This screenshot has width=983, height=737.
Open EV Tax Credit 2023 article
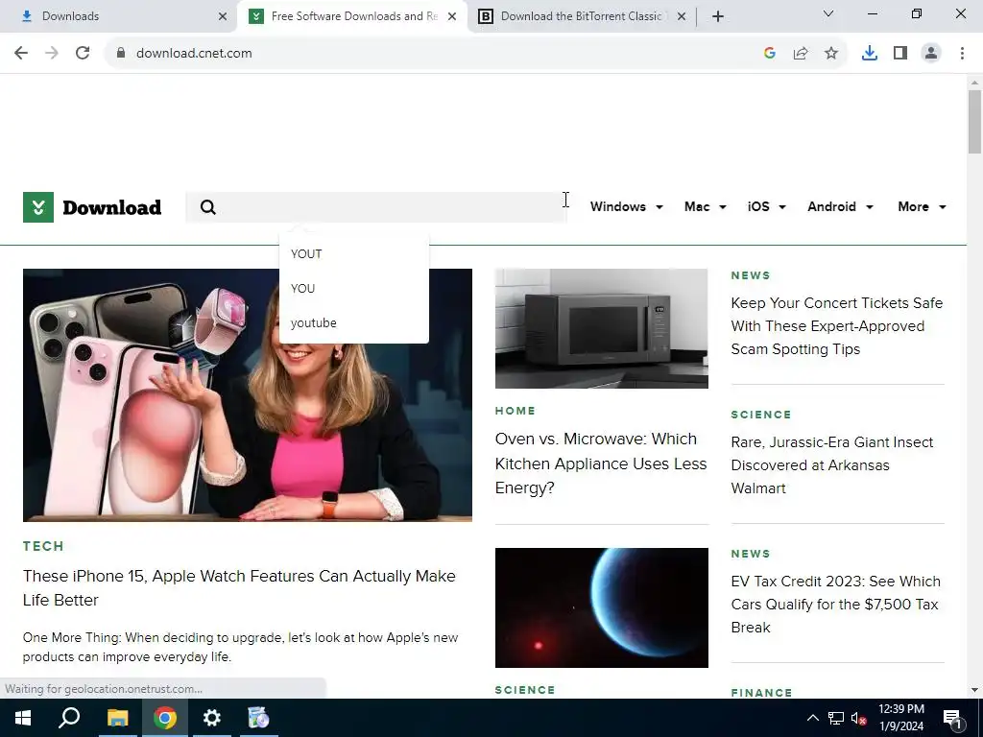point(836,605)
